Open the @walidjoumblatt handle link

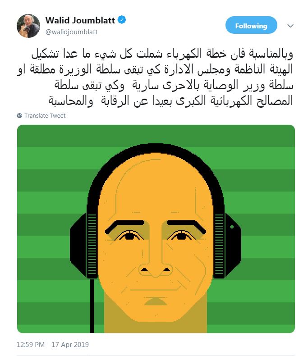coord(72,32)
